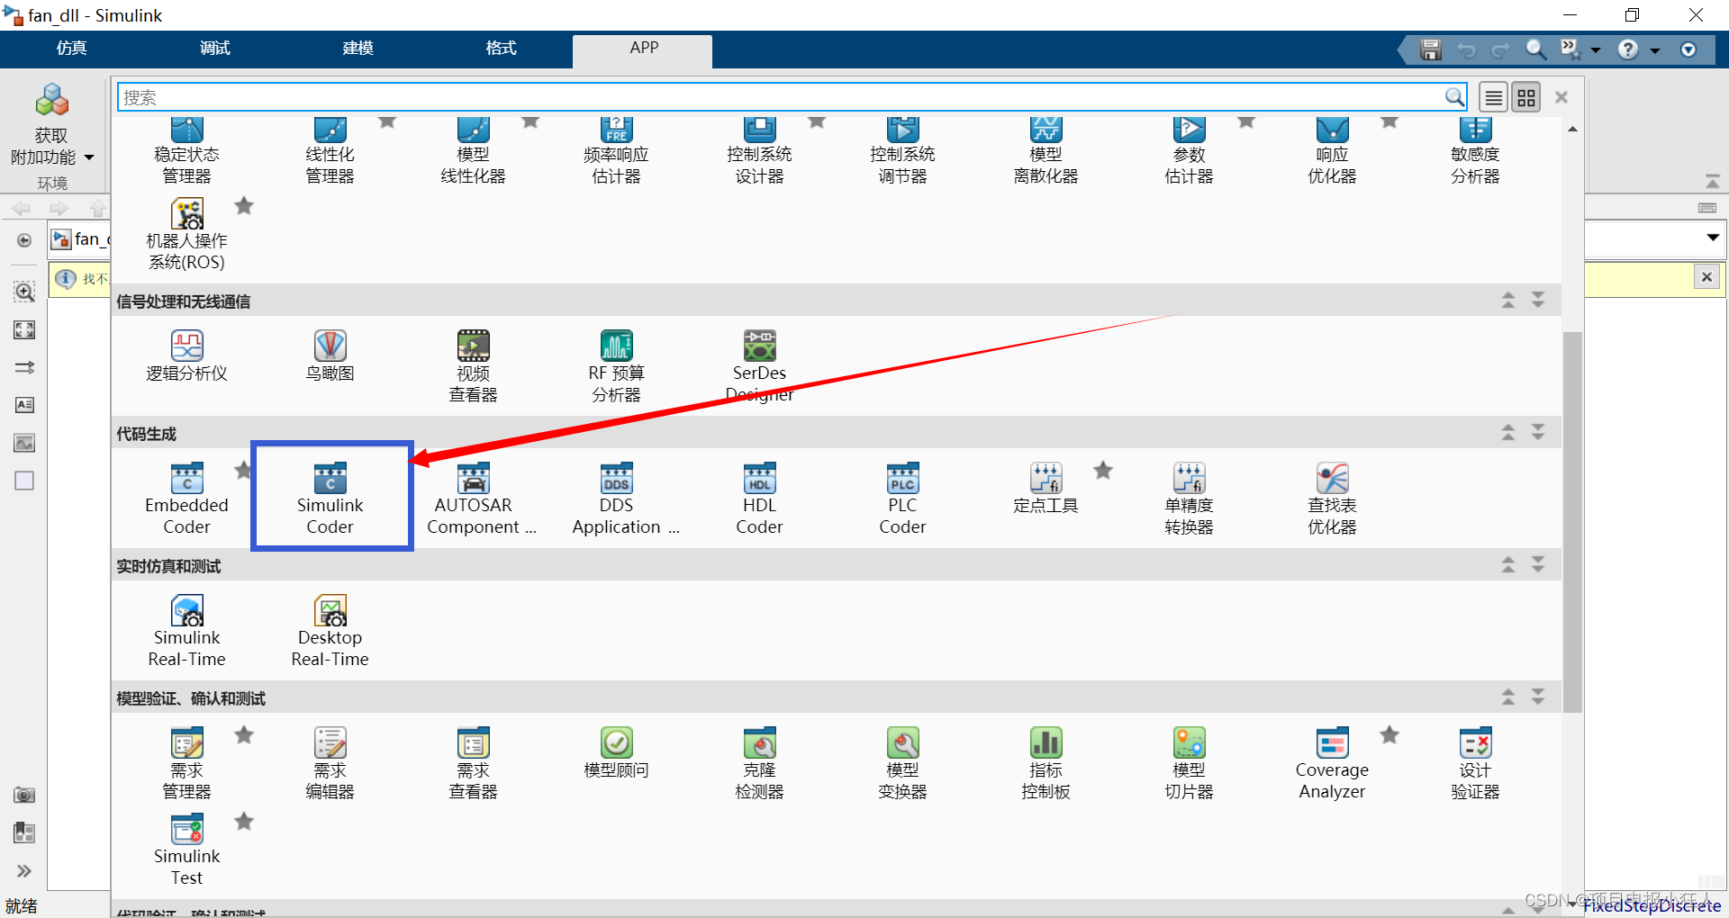The height and width of the screenshot is (918, 1729).
Task: Dismiss the yellow notification bar
Action: 1706,277
